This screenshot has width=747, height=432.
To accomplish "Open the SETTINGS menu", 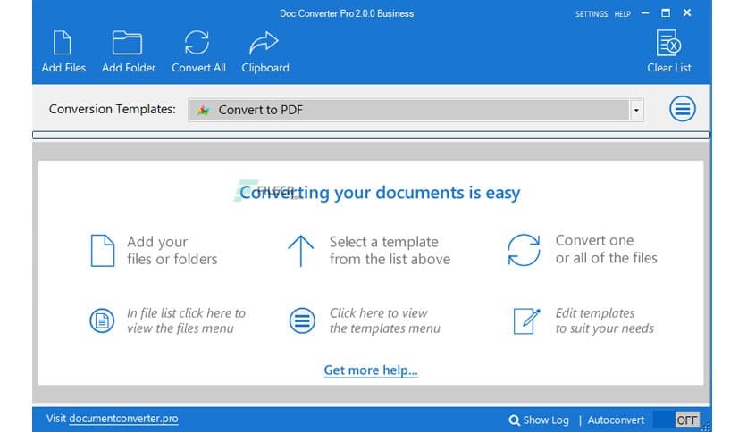I will (x=591, y=14).
